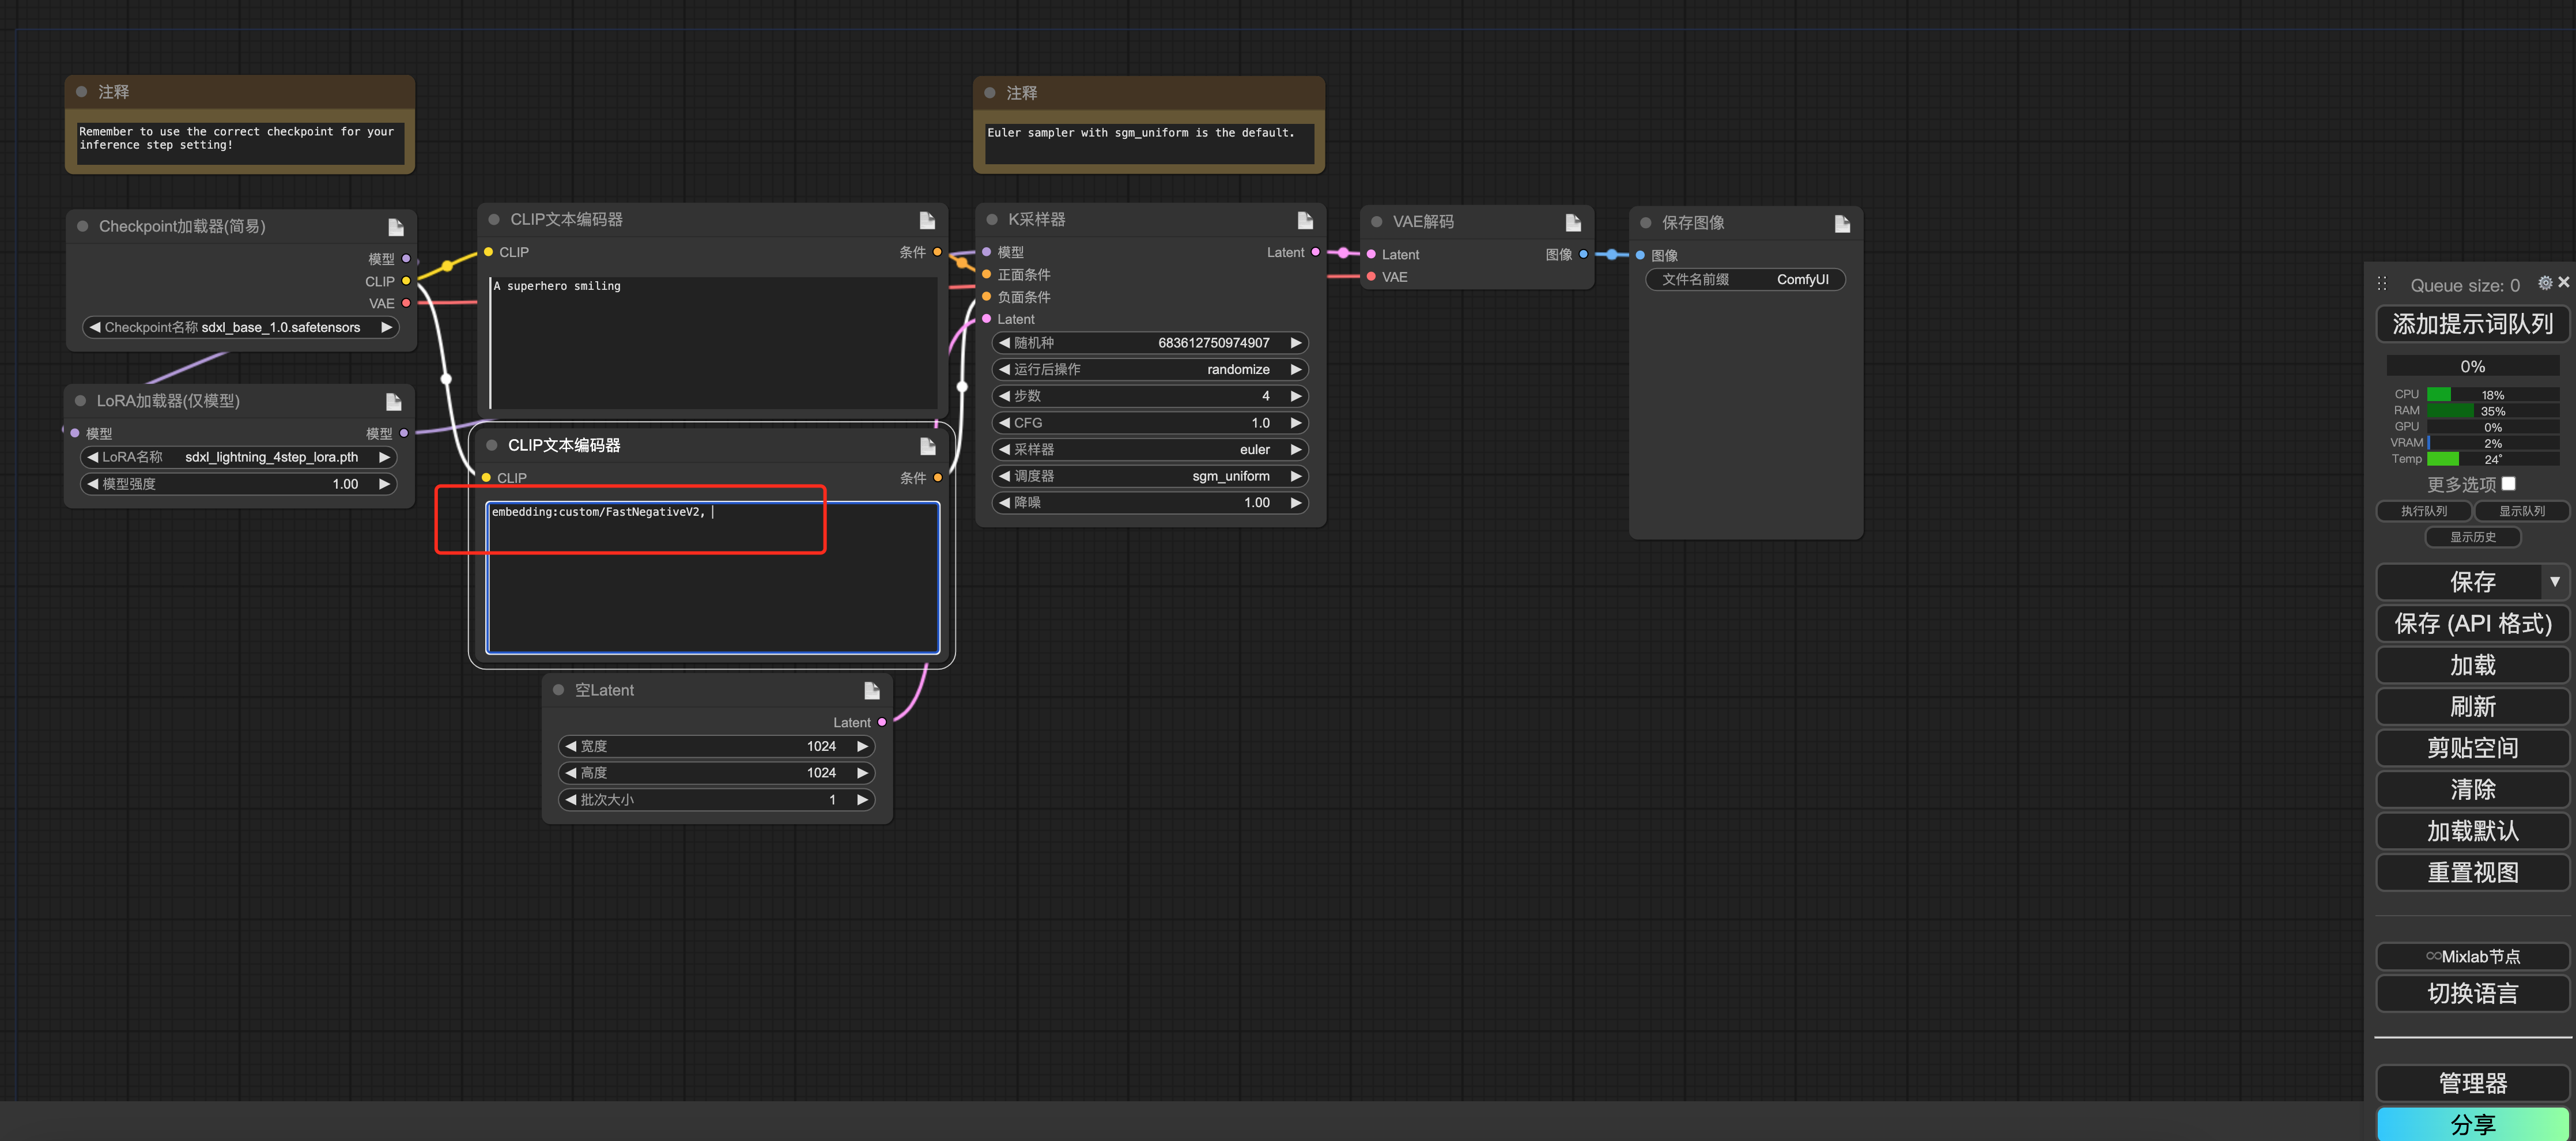Click 切换语言 button

click(2472, 994)
